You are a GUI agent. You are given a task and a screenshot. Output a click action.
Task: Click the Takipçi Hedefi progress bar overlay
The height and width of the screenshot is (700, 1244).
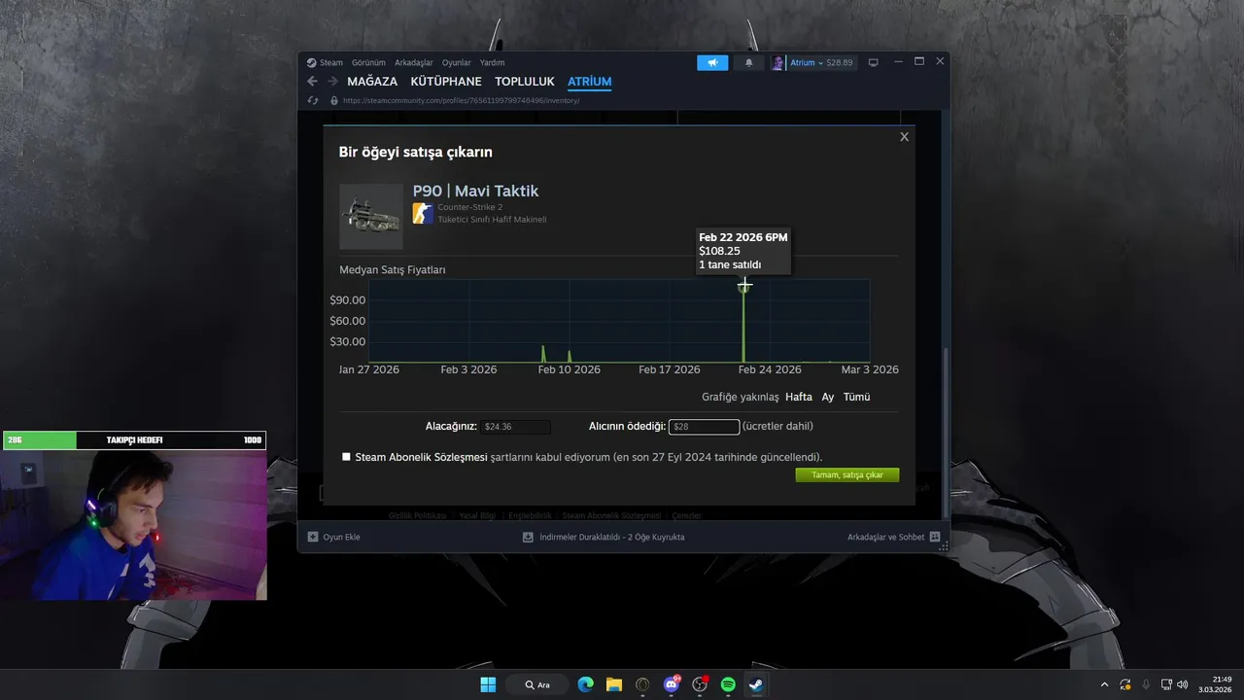tap(134, 440)
